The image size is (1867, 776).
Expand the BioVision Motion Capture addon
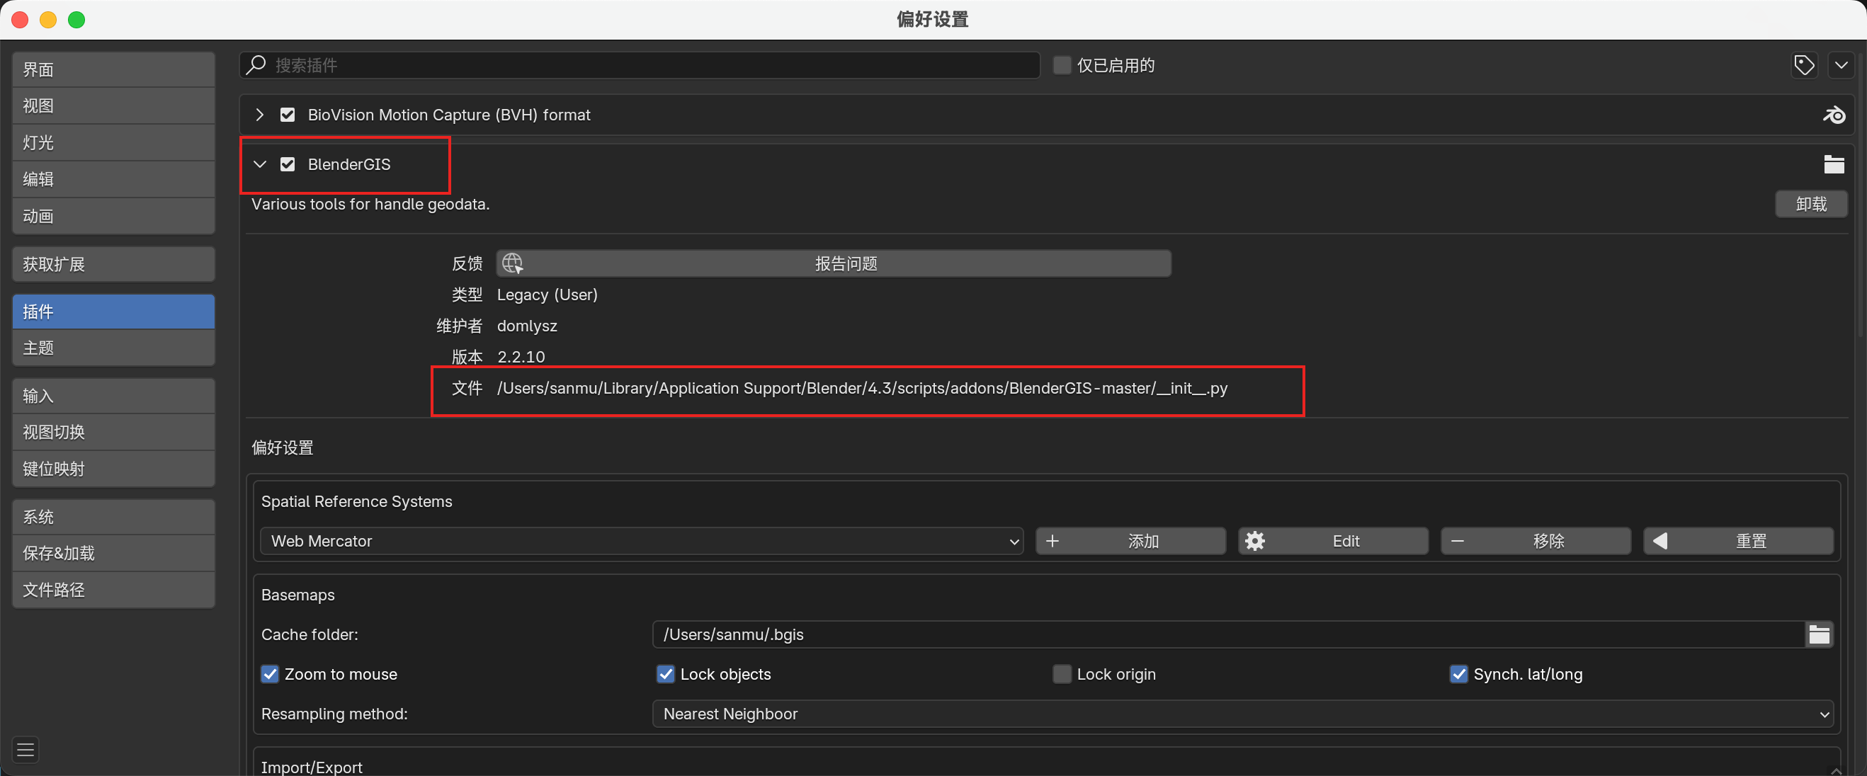(x=259, y=115)
